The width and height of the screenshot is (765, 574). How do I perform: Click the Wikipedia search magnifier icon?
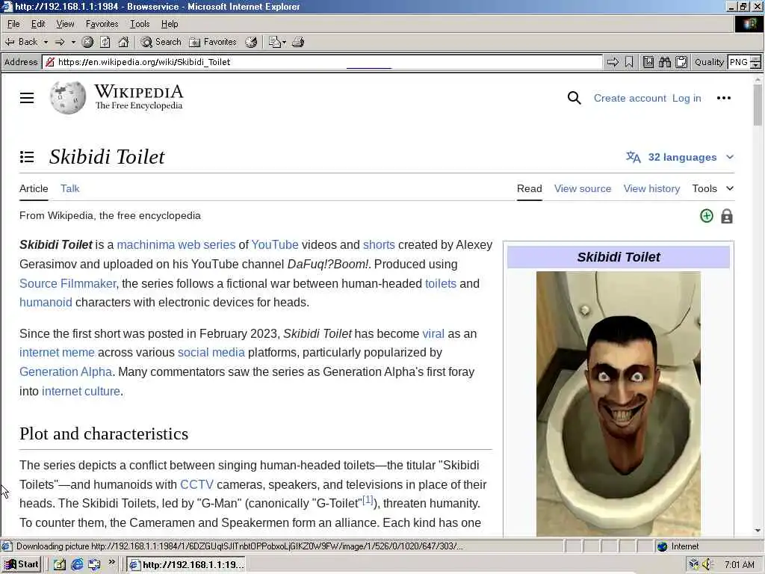(x=574, y=98)
